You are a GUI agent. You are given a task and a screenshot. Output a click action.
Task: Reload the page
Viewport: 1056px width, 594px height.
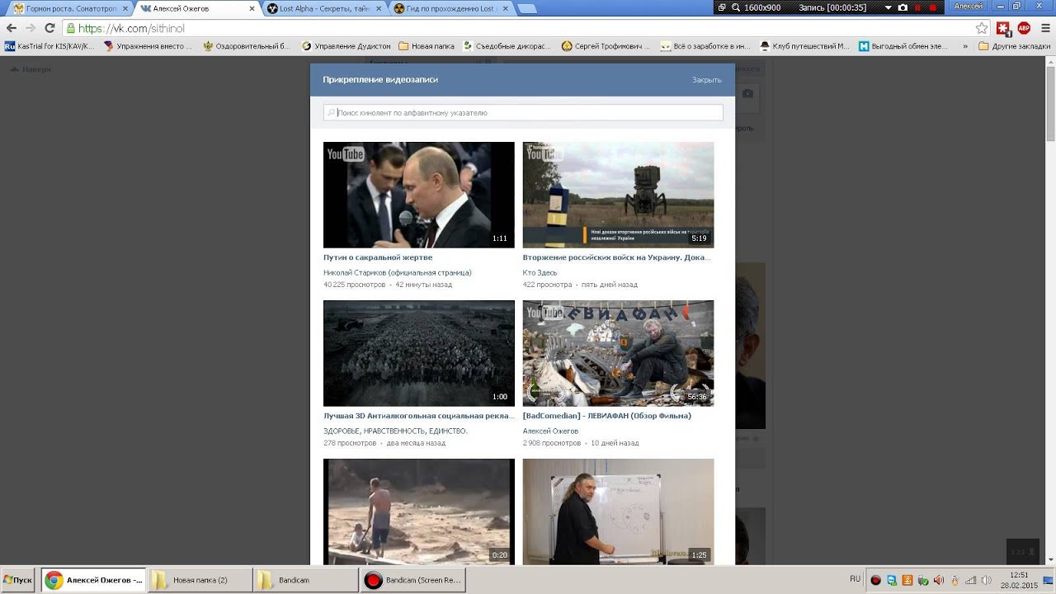(x=49, y=28)
